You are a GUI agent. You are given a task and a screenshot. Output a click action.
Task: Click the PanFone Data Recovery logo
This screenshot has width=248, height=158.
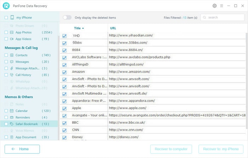pyautogui.click(x=6, y=6)
